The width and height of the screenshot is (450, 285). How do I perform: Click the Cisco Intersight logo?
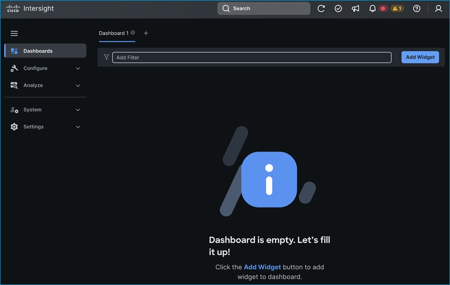coord(13,9)
